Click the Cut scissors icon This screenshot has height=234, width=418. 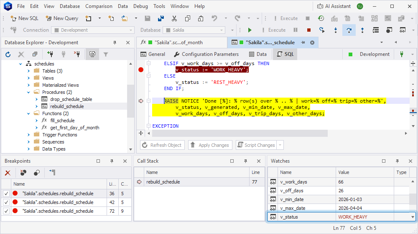(x=174, y=18)
